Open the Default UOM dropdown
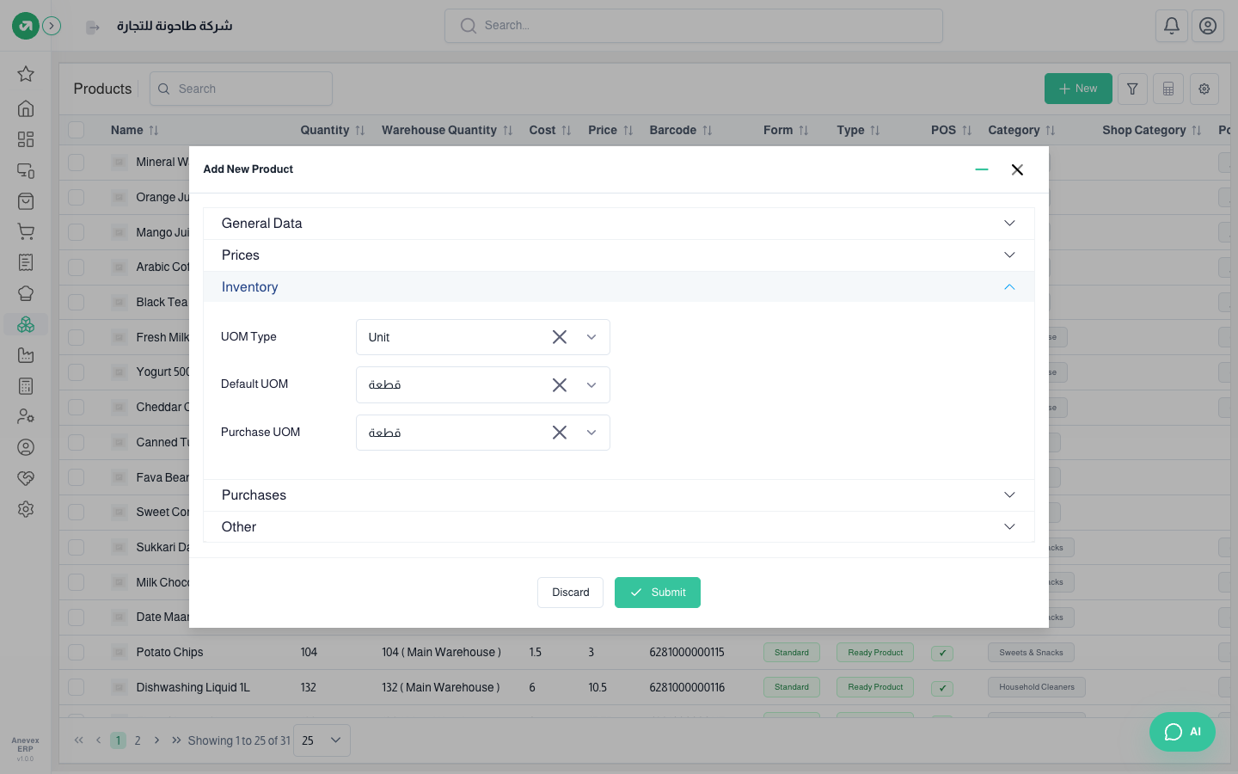 click(x=591, y=385)
